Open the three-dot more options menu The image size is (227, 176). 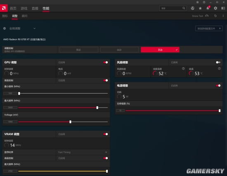[x=223, y=16]
